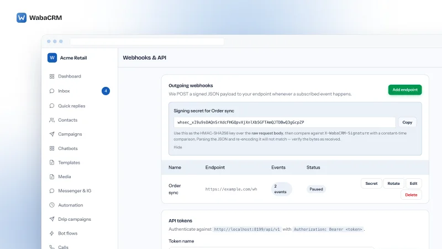Click the 2 events badge
The height and width of the screenshot is (249, 442).
pyautogui.click(x=281, y=189)
